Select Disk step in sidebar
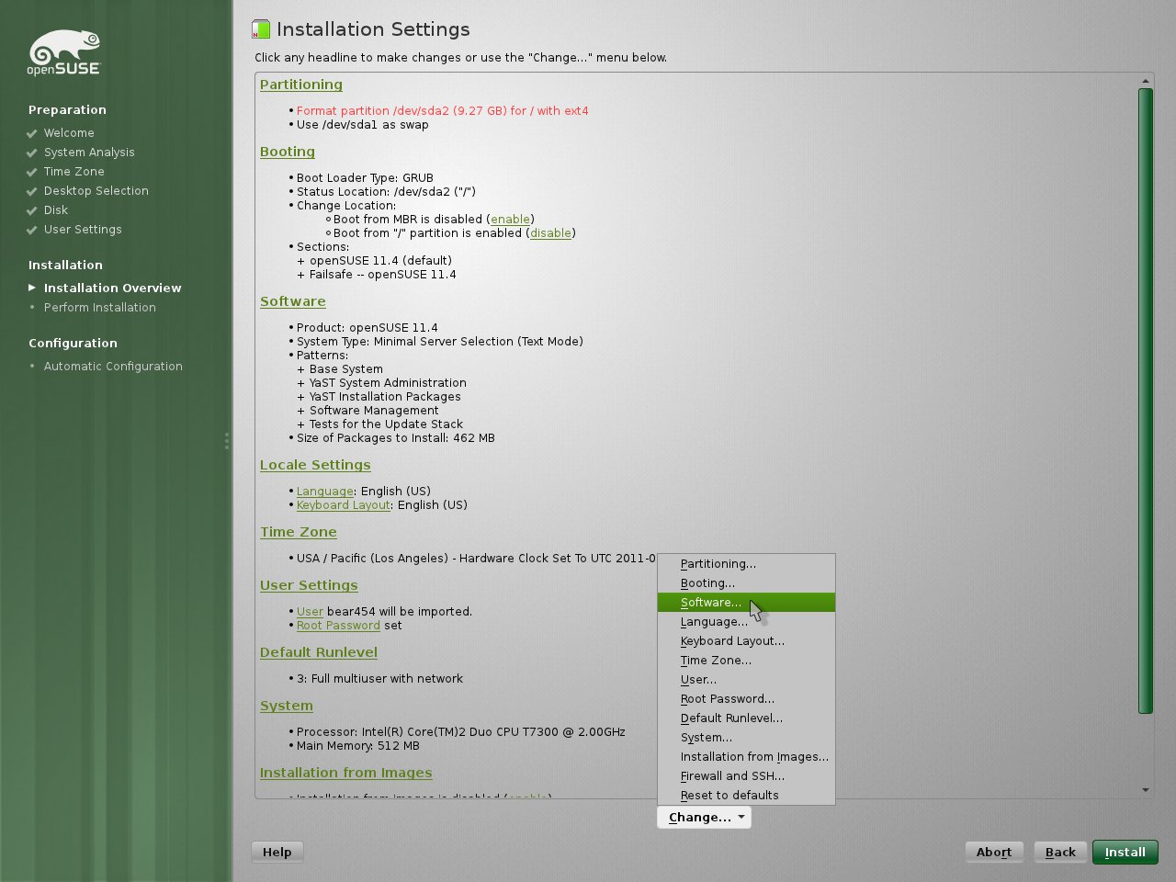Screen dimensions: 1176x882 (56, 210)
